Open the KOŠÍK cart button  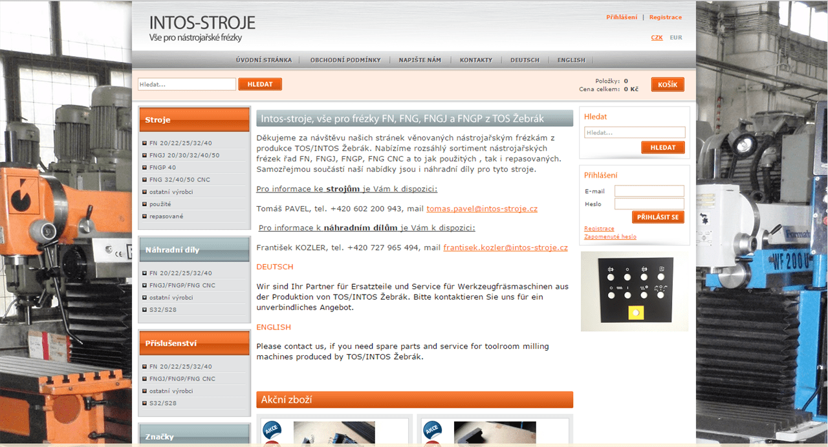tap(668, 85)
